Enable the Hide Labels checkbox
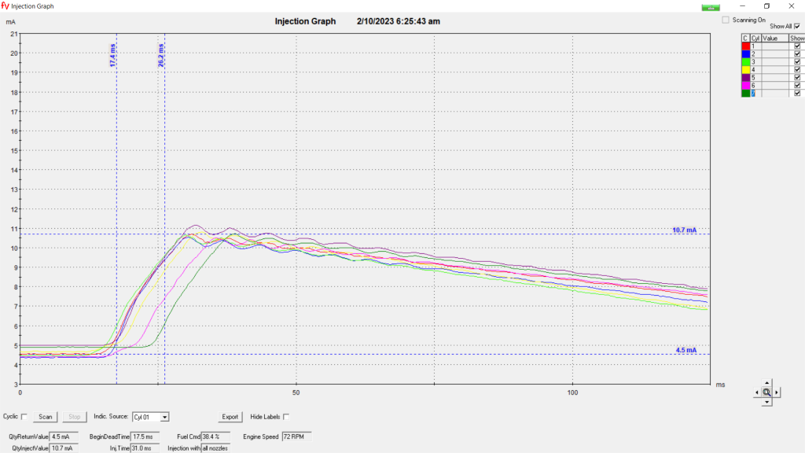Screen dimensions: 805x453 [286, 417]
